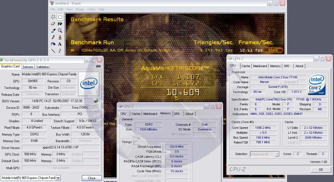
Task: Switch to CPU tab in Memory-tab CPU-Z window
Action: (123, 114)
